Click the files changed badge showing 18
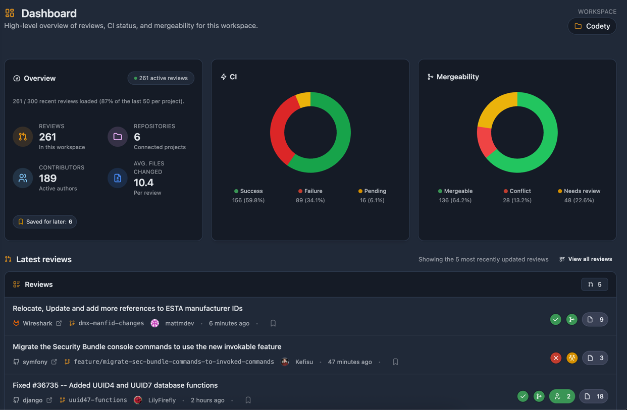Screen dimensions: 627x410 point(594,396)
